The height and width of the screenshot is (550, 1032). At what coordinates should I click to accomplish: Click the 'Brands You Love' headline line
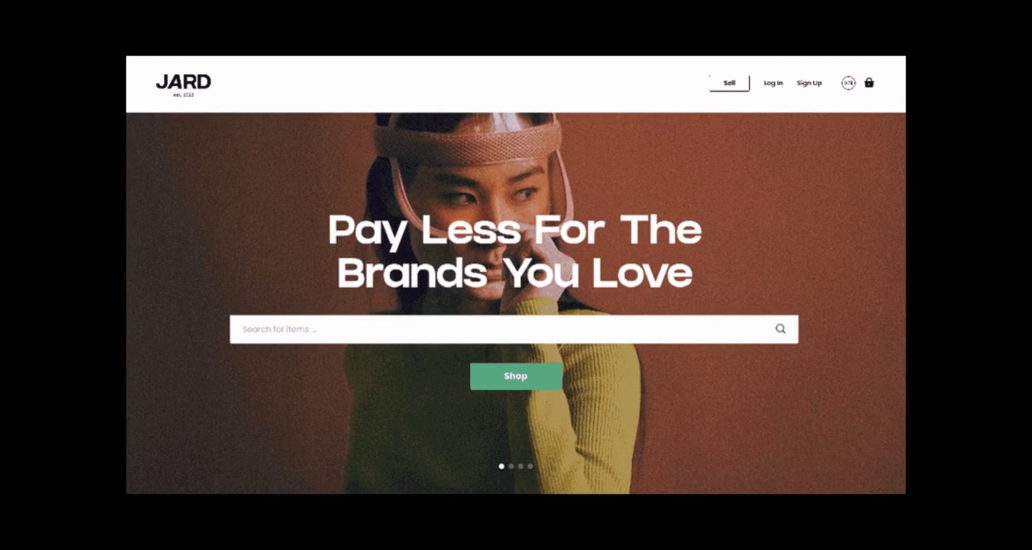coord(514,273)
